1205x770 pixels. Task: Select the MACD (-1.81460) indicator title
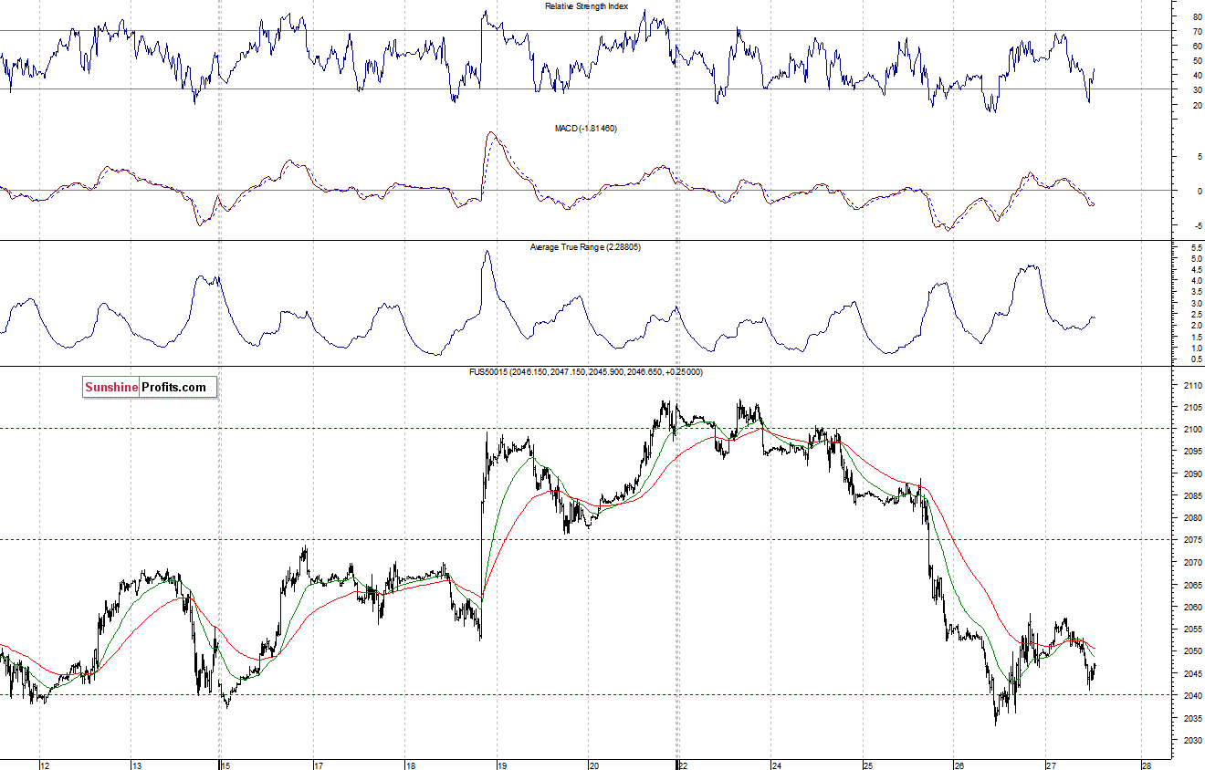tap(586, 129)
